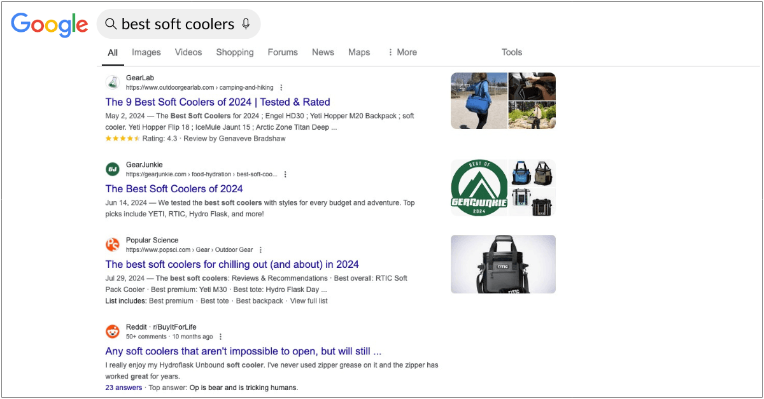The height and width of the screenshot is (399, 764).
Task: Click the GearLab site favicon
Action: [x=113, y=82]
